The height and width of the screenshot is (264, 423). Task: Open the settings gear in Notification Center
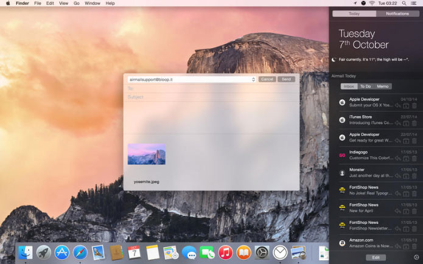(x=416, y=257)
